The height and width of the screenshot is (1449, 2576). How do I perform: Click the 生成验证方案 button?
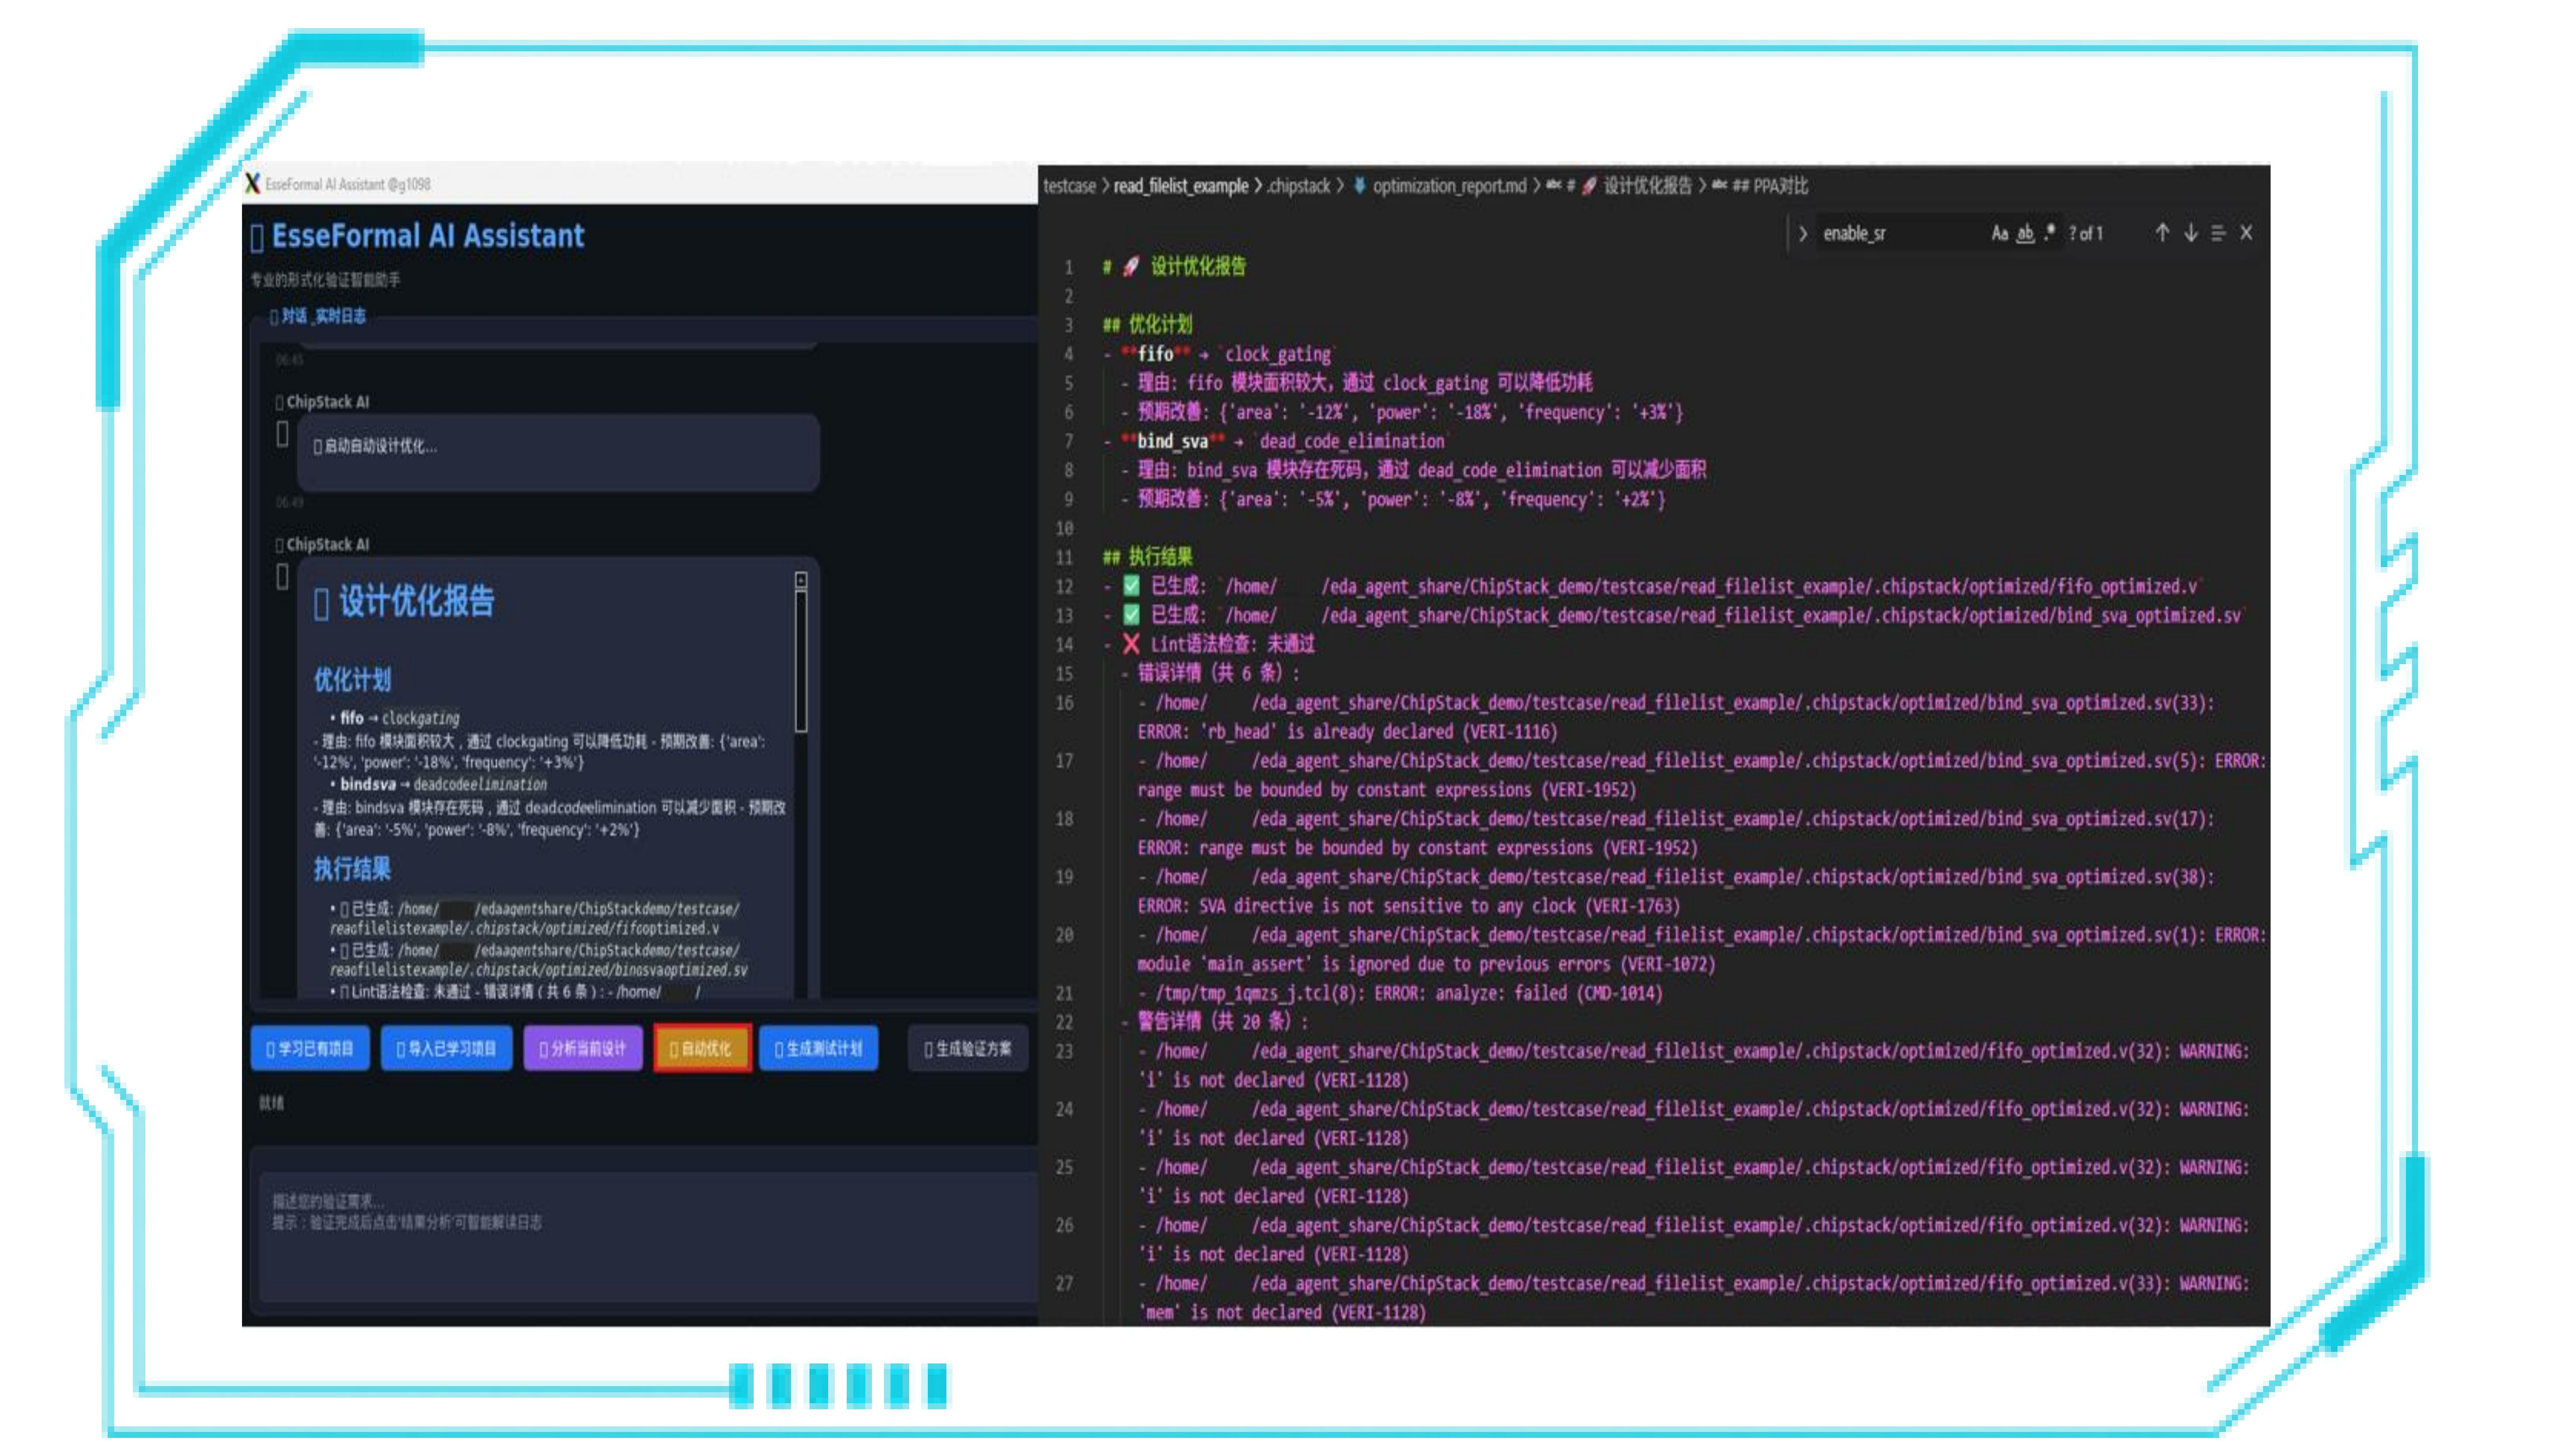coord(968,1049)
